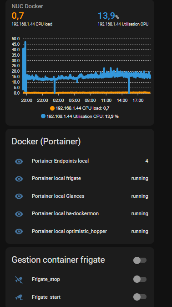Open the orange 0,7 CPU load value
This screenshot has width=172, height=307.
click(x=18, y=16)
